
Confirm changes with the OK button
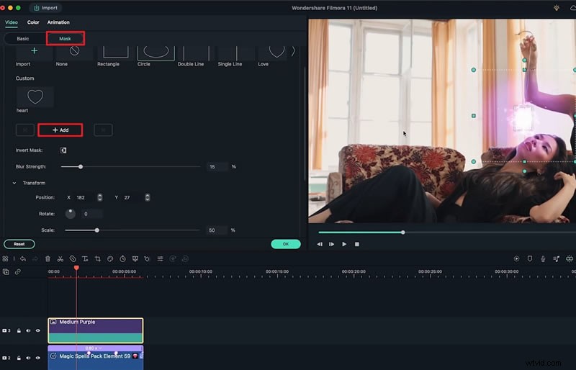tap(286, 244)
